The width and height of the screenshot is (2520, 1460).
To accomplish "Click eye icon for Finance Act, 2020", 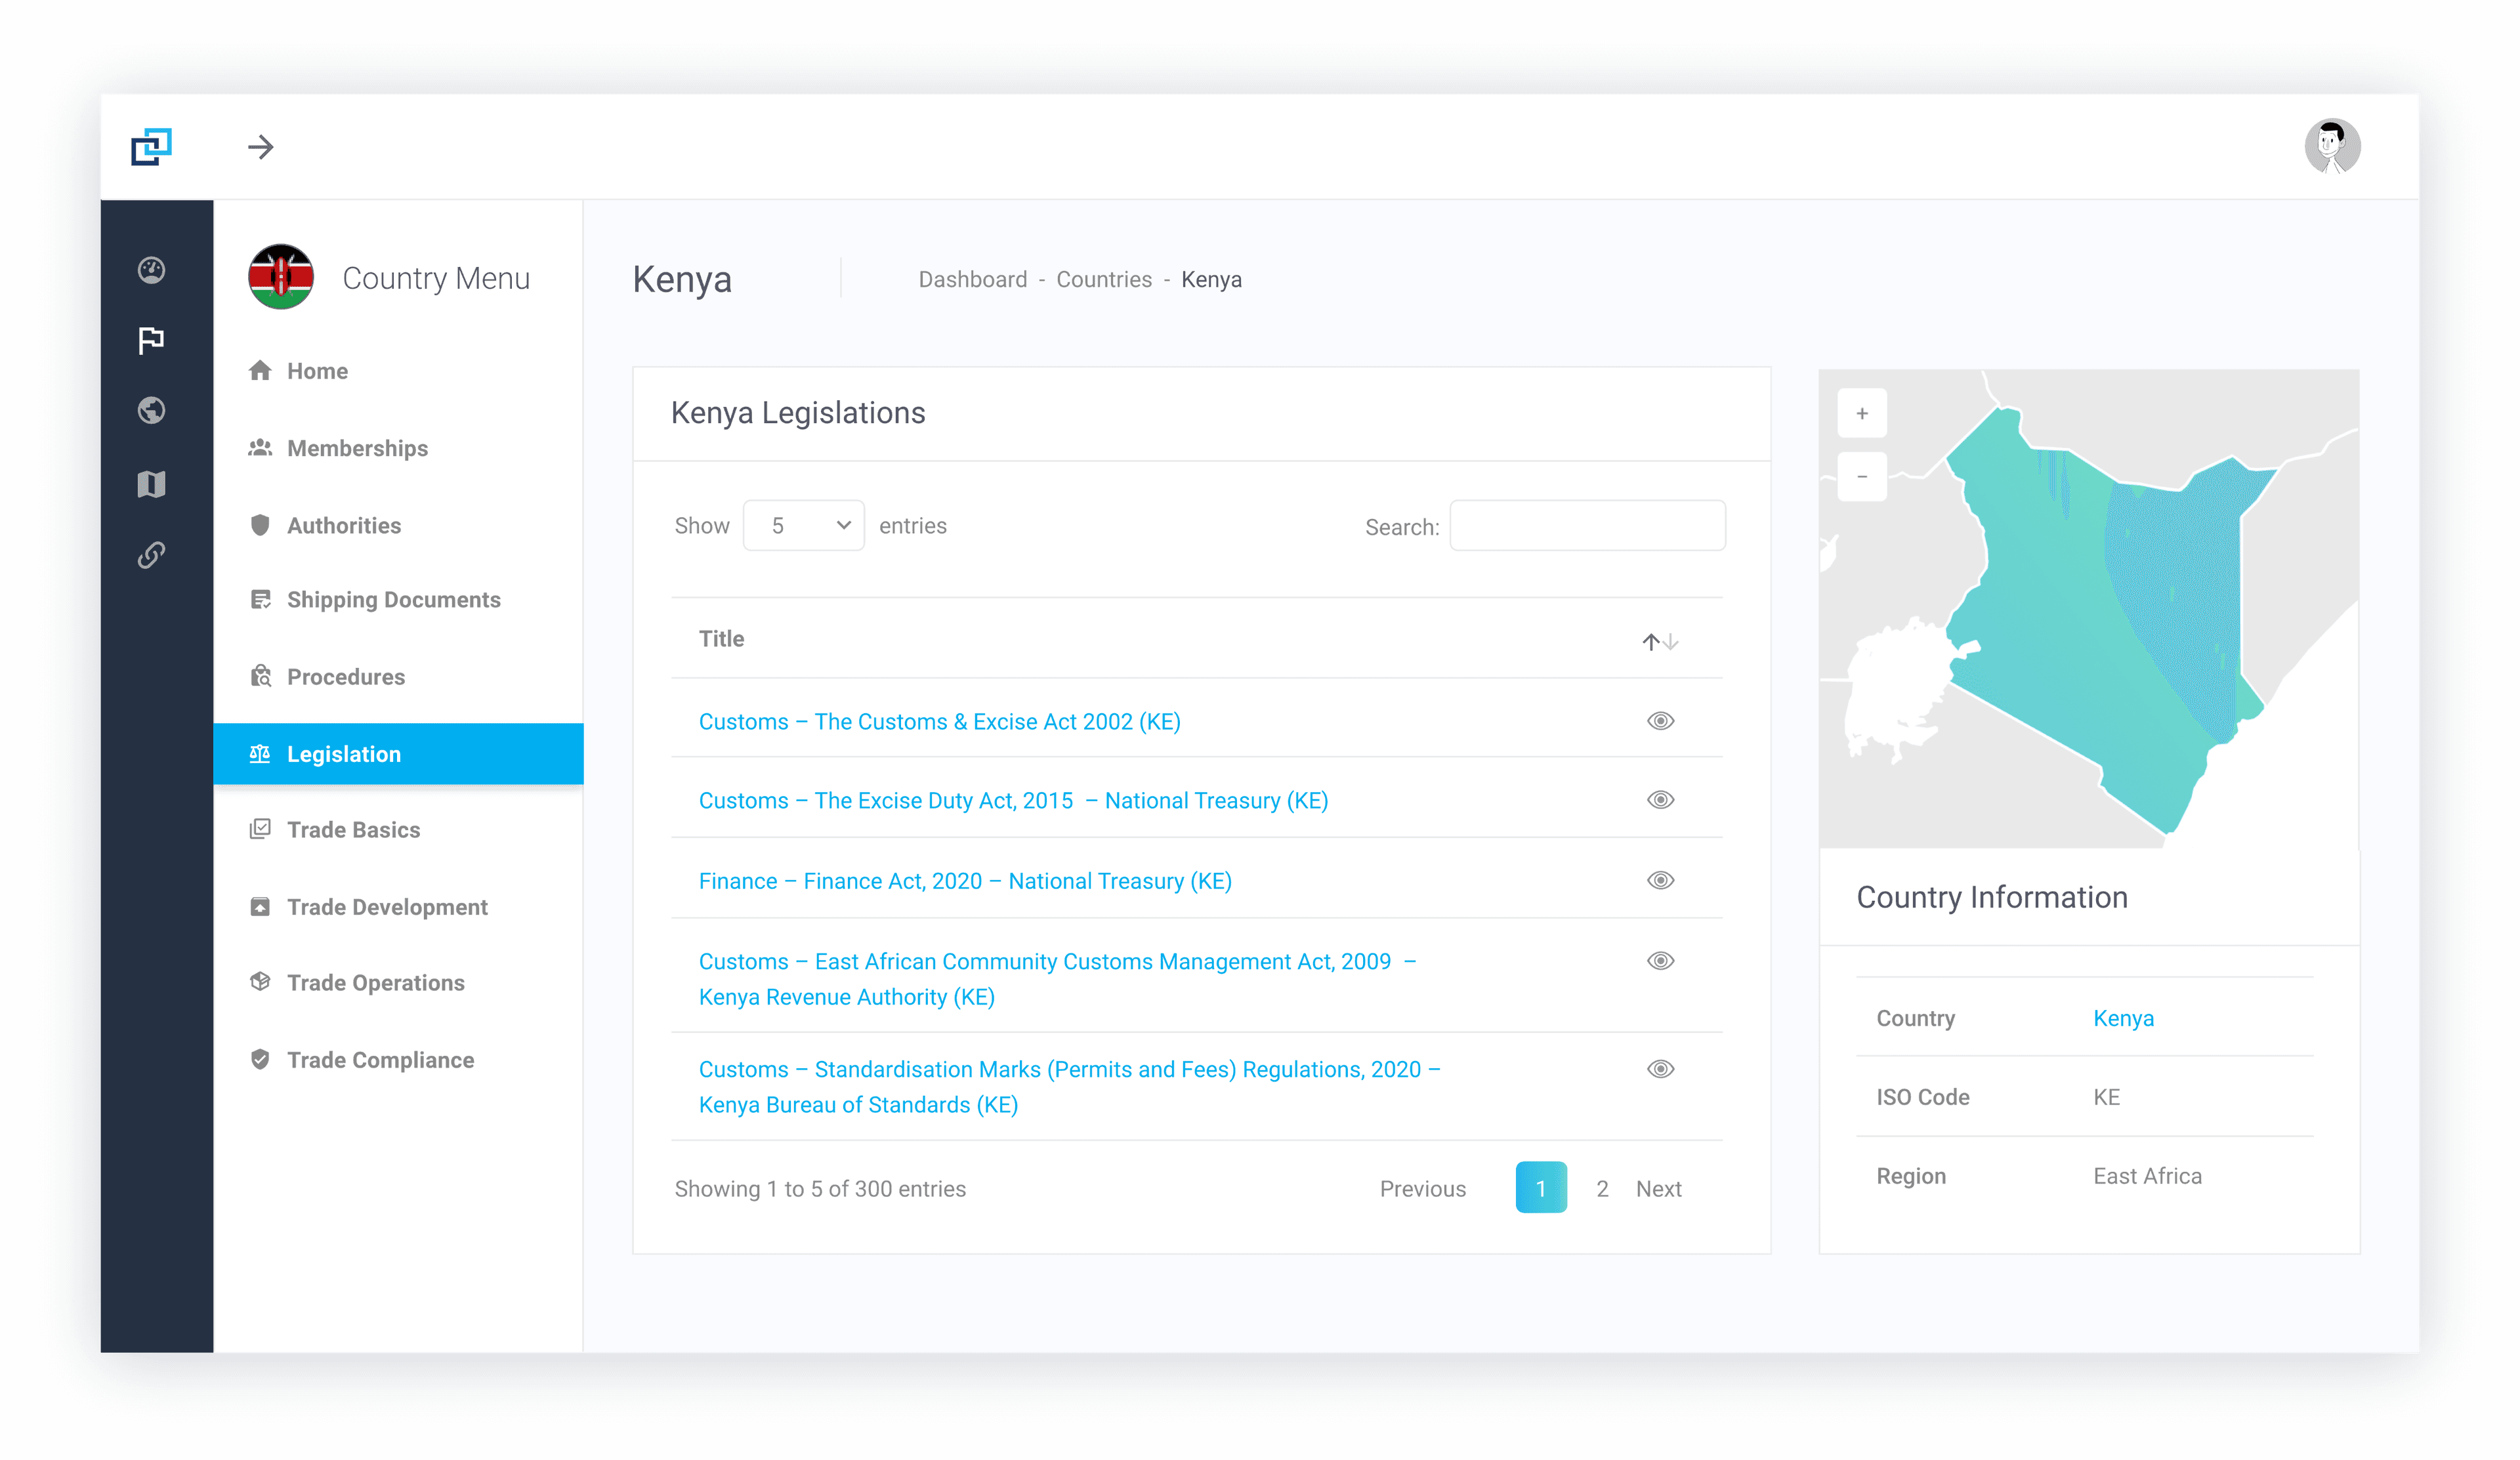I will 1660,880.
